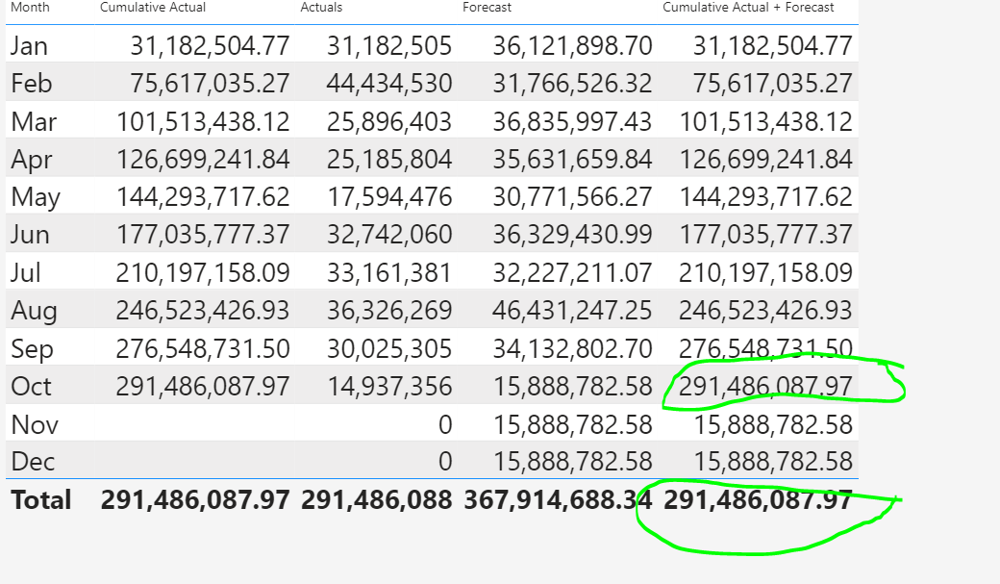The image size is (1000, 584).
Task: Click Actuals value 36,326,269 for Aug
Action: pos(389,311)
